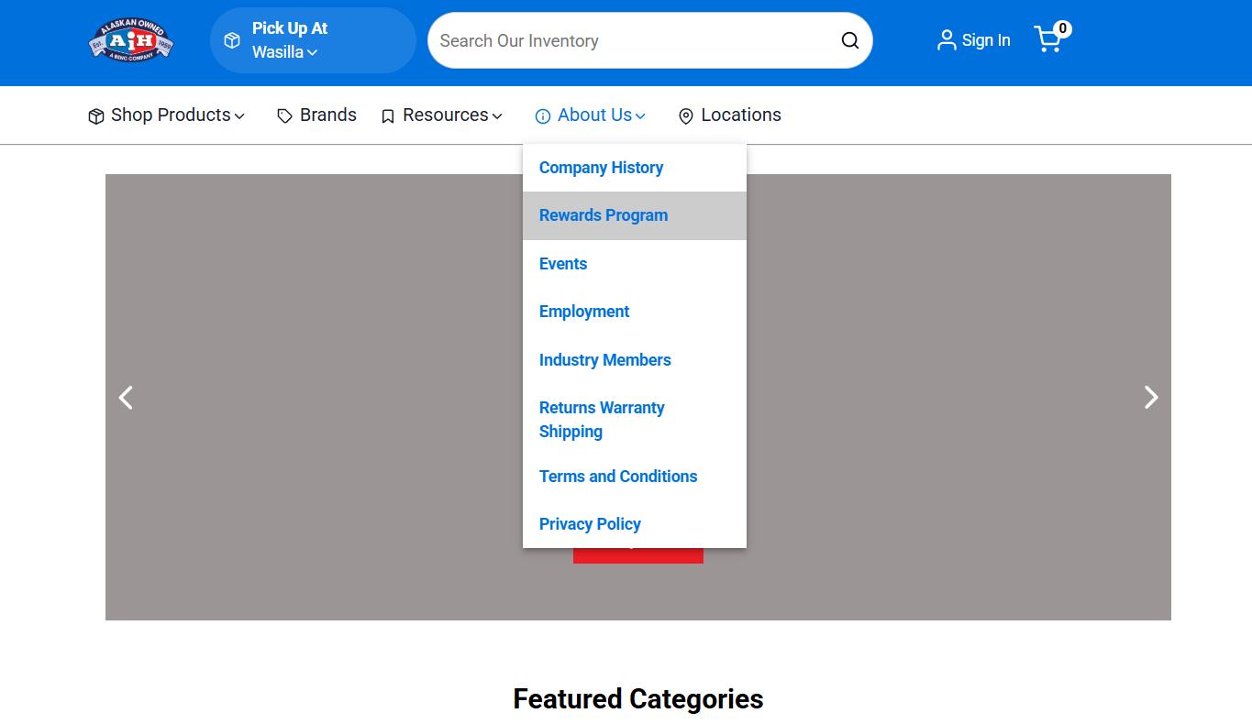Expand the Shop Products dropdown
This screenshot has width=1252, height=724.
point(167,115)
